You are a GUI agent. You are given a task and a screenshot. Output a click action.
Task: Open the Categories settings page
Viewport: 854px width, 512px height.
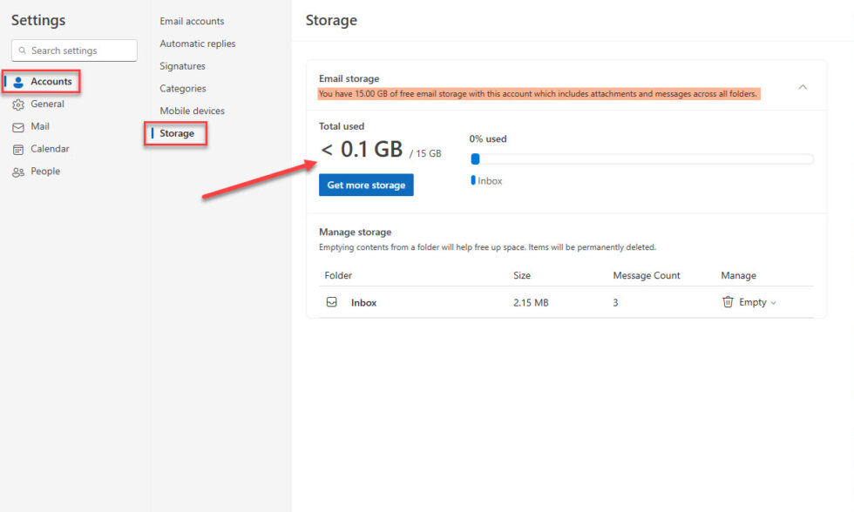(182, 88)
